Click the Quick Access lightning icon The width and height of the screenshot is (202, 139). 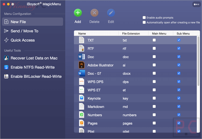[6, 40]
